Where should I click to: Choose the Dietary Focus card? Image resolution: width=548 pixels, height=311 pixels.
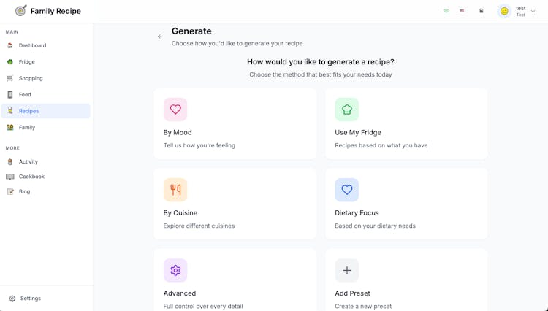(406, 204)
